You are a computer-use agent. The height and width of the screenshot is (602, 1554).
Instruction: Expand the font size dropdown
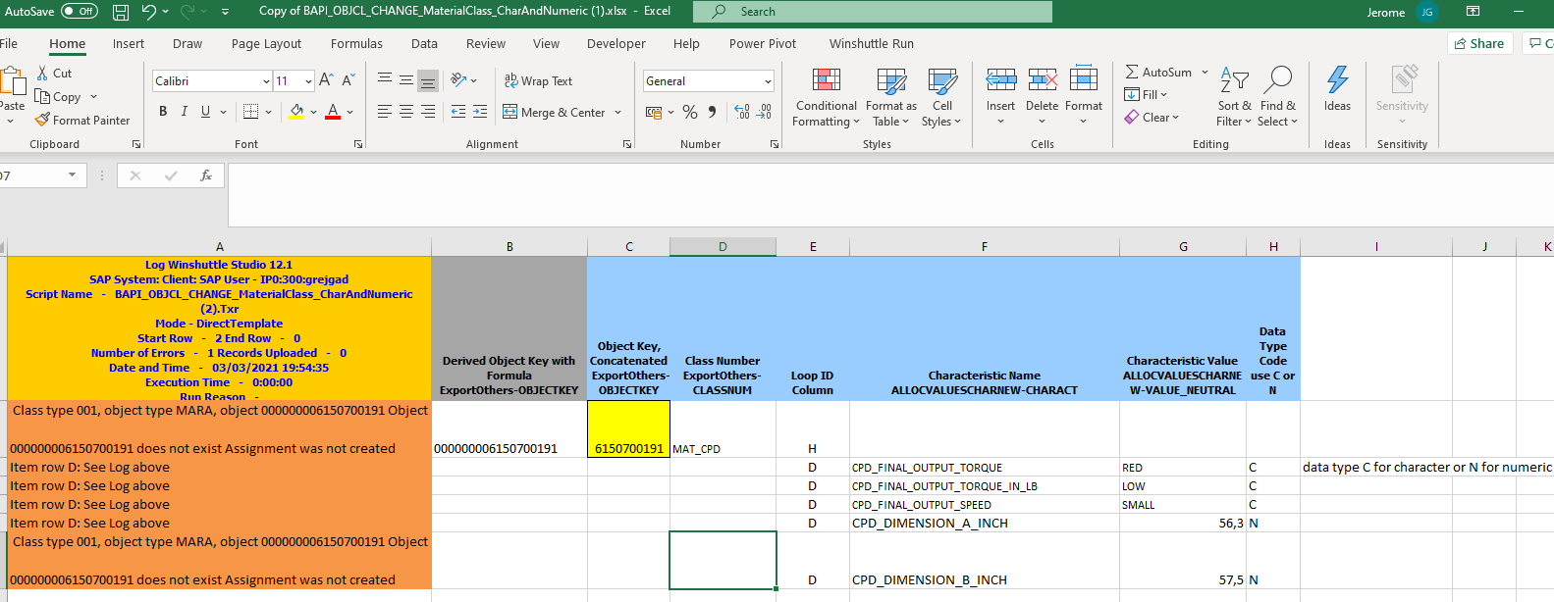[308, 81]
